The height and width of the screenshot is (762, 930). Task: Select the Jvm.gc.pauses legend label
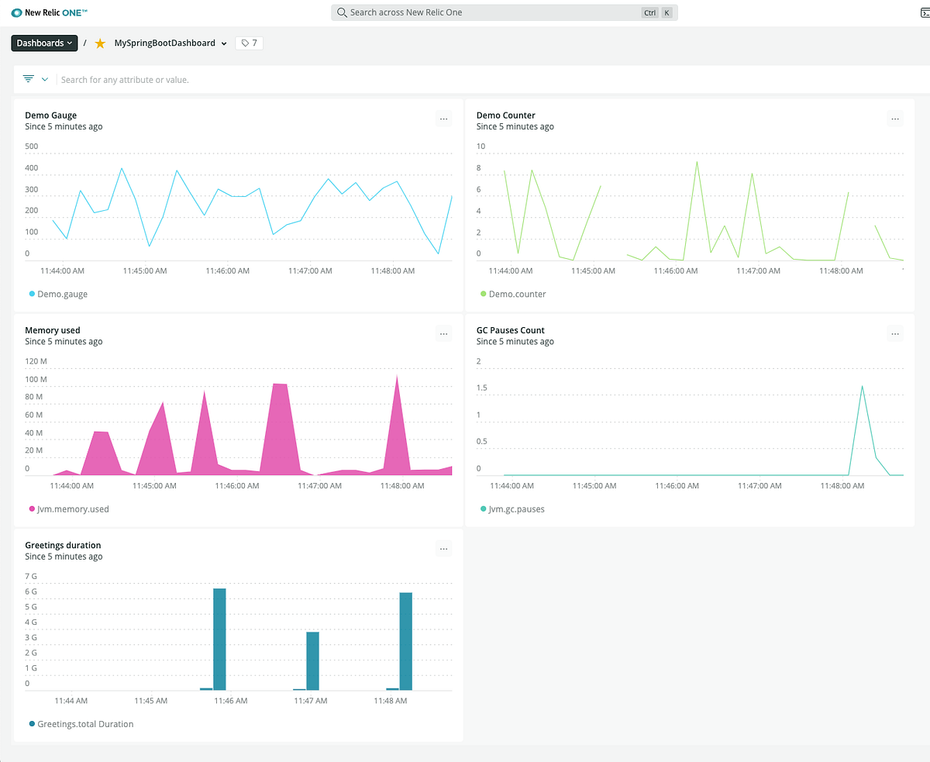point(517,509)
